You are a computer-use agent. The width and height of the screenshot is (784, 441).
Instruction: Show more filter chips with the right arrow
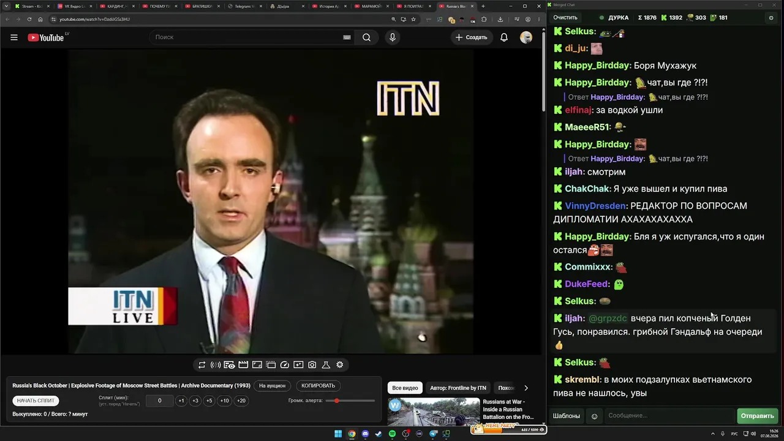coord(526,388)
